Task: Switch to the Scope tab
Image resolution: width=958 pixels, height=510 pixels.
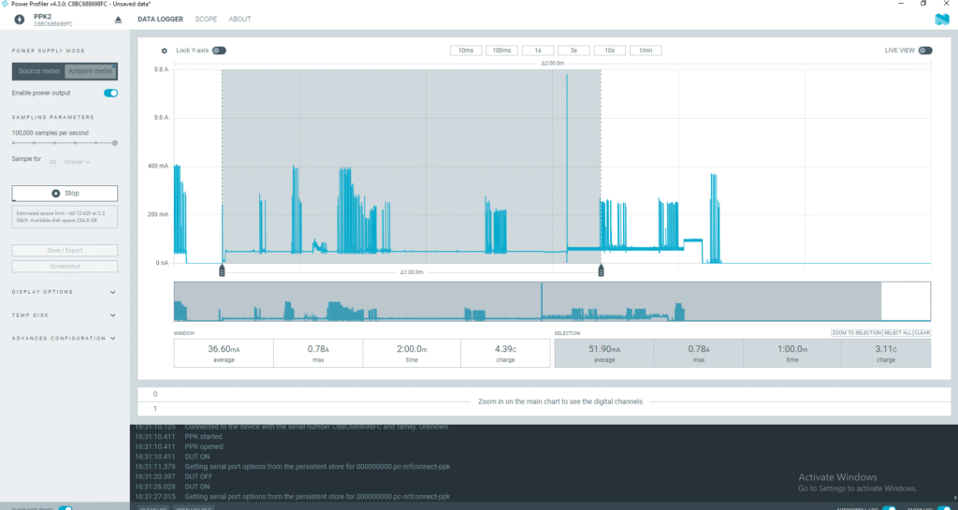Action: point(206,19)
